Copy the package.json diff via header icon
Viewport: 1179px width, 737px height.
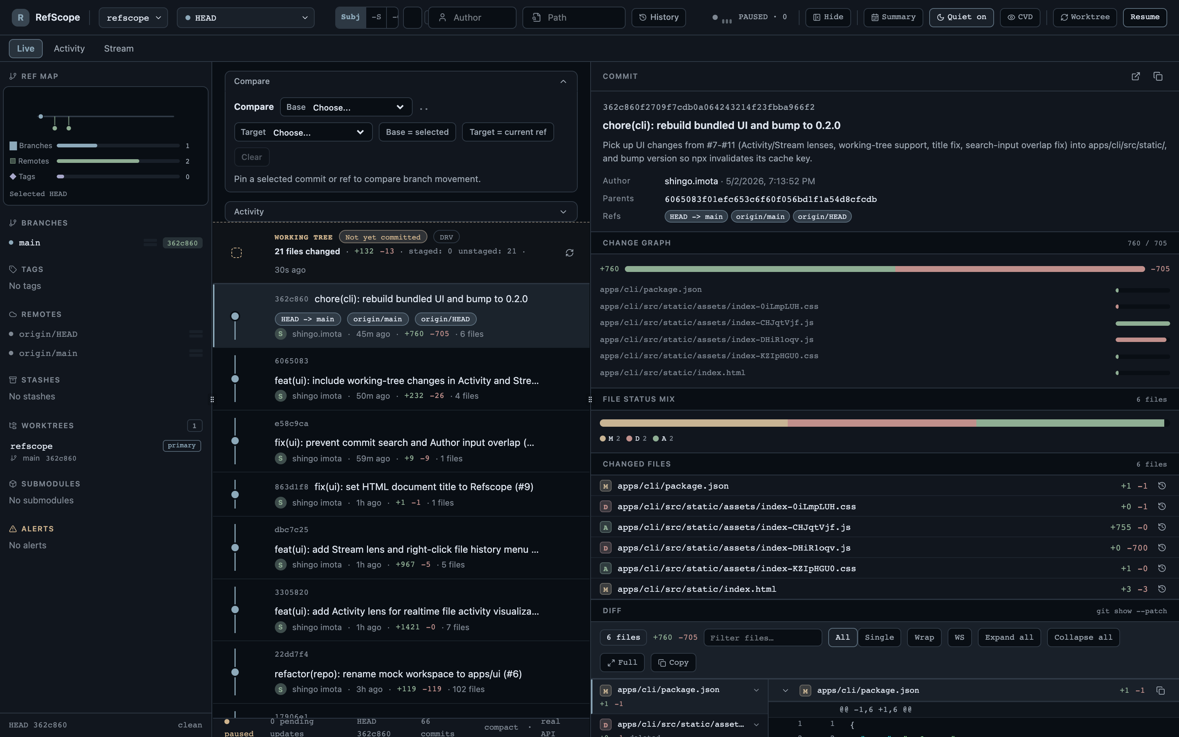1161,691
